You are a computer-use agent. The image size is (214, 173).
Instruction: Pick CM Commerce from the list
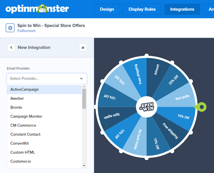click(44, 126)
